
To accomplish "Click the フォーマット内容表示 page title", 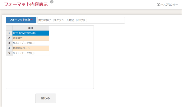I will coord(26,5).
